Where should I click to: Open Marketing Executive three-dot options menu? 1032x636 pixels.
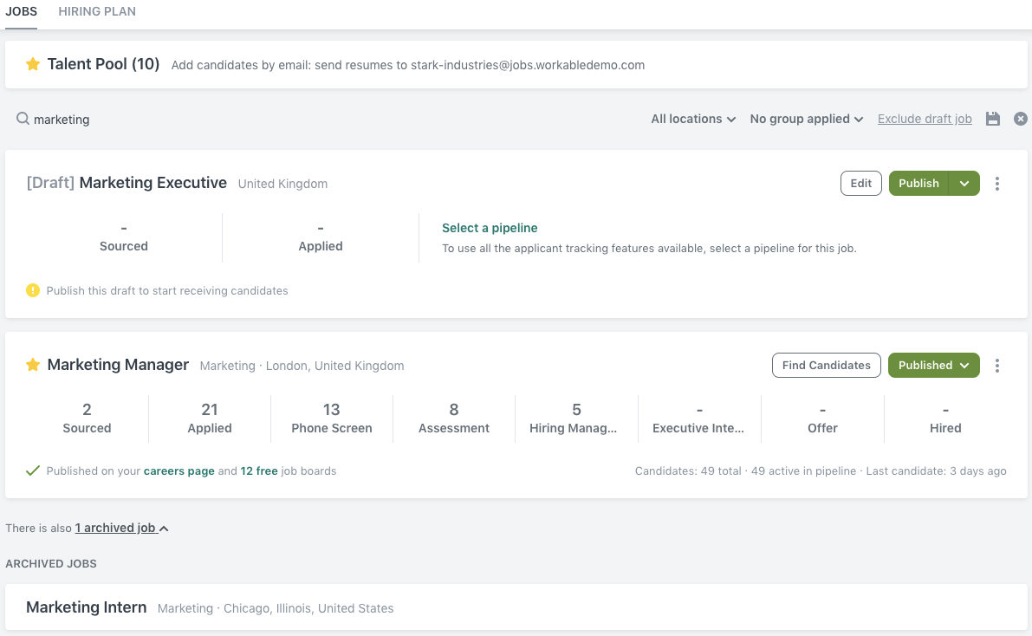click(x=997, y=184)
